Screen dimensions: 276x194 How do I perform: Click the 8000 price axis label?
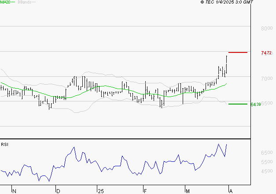point(266,28)
